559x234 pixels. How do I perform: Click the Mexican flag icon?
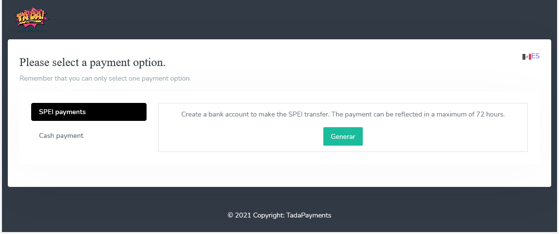[x=526, y=56]
